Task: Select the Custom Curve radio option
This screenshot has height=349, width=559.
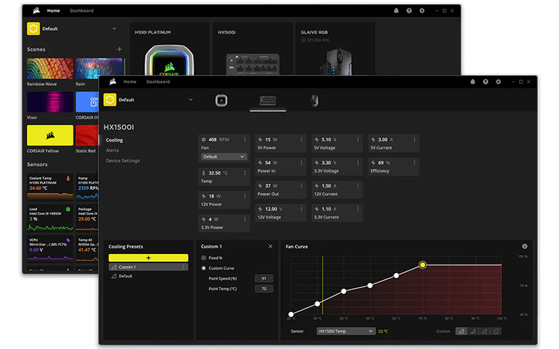Action: [x=204, y=268]
